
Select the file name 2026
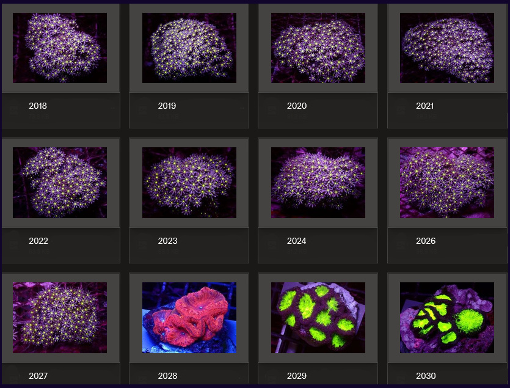tap(426, 241)
